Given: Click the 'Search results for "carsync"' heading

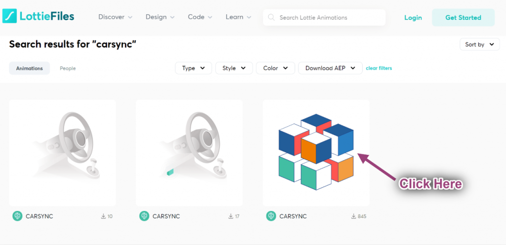Looking at the screenshot, I should tap(73, 44).
